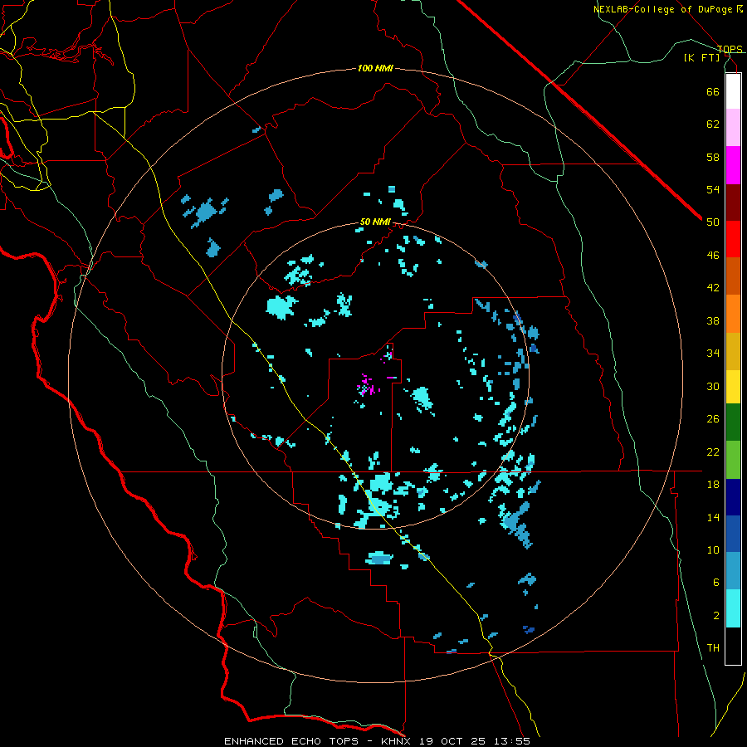Click the 50 NMI range ring label
This screenshot has height=747, width=747.
375,222
